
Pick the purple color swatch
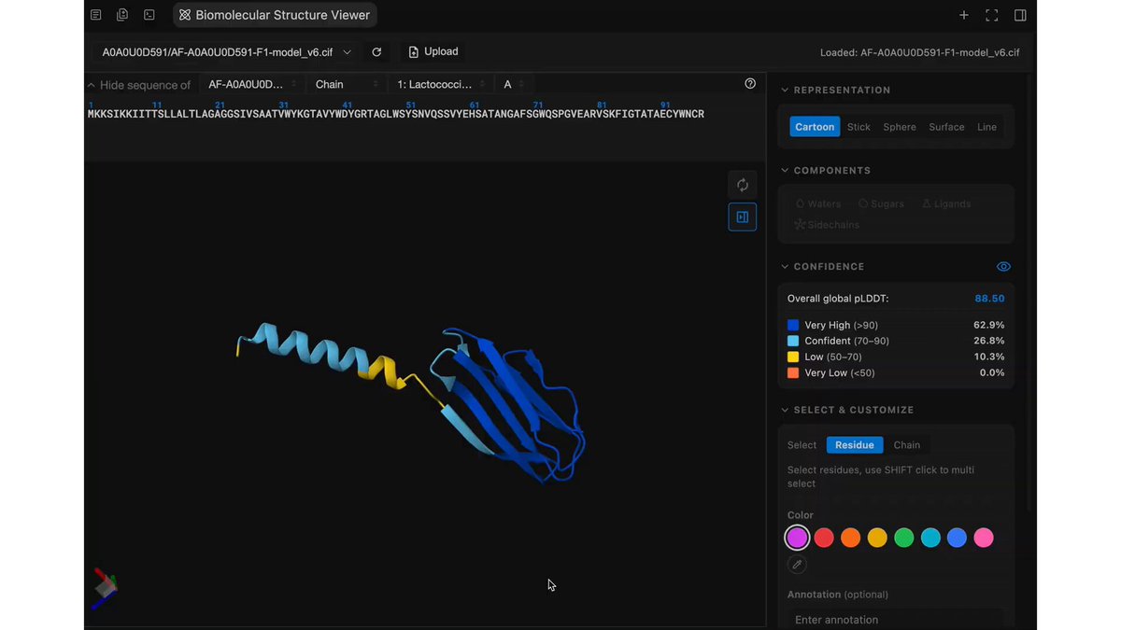(x=797, y=538)
